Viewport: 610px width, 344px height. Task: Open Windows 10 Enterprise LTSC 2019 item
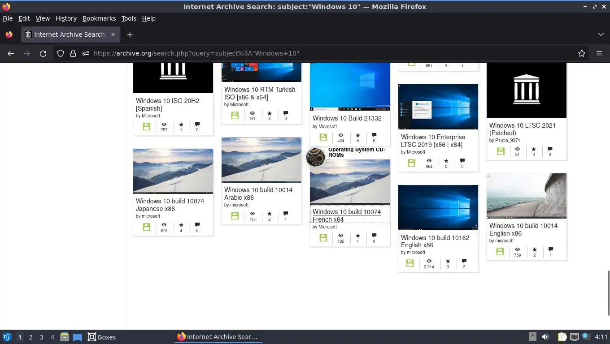(x=433, y=141)
